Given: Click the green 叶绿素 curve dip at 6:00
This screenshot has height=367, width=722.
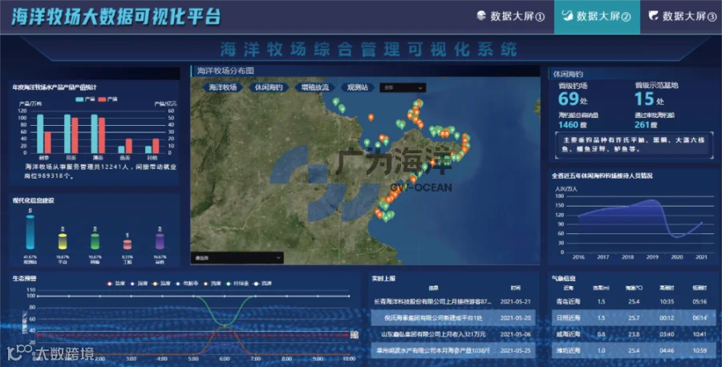Looking at the screenshot, I should point(224,325).
